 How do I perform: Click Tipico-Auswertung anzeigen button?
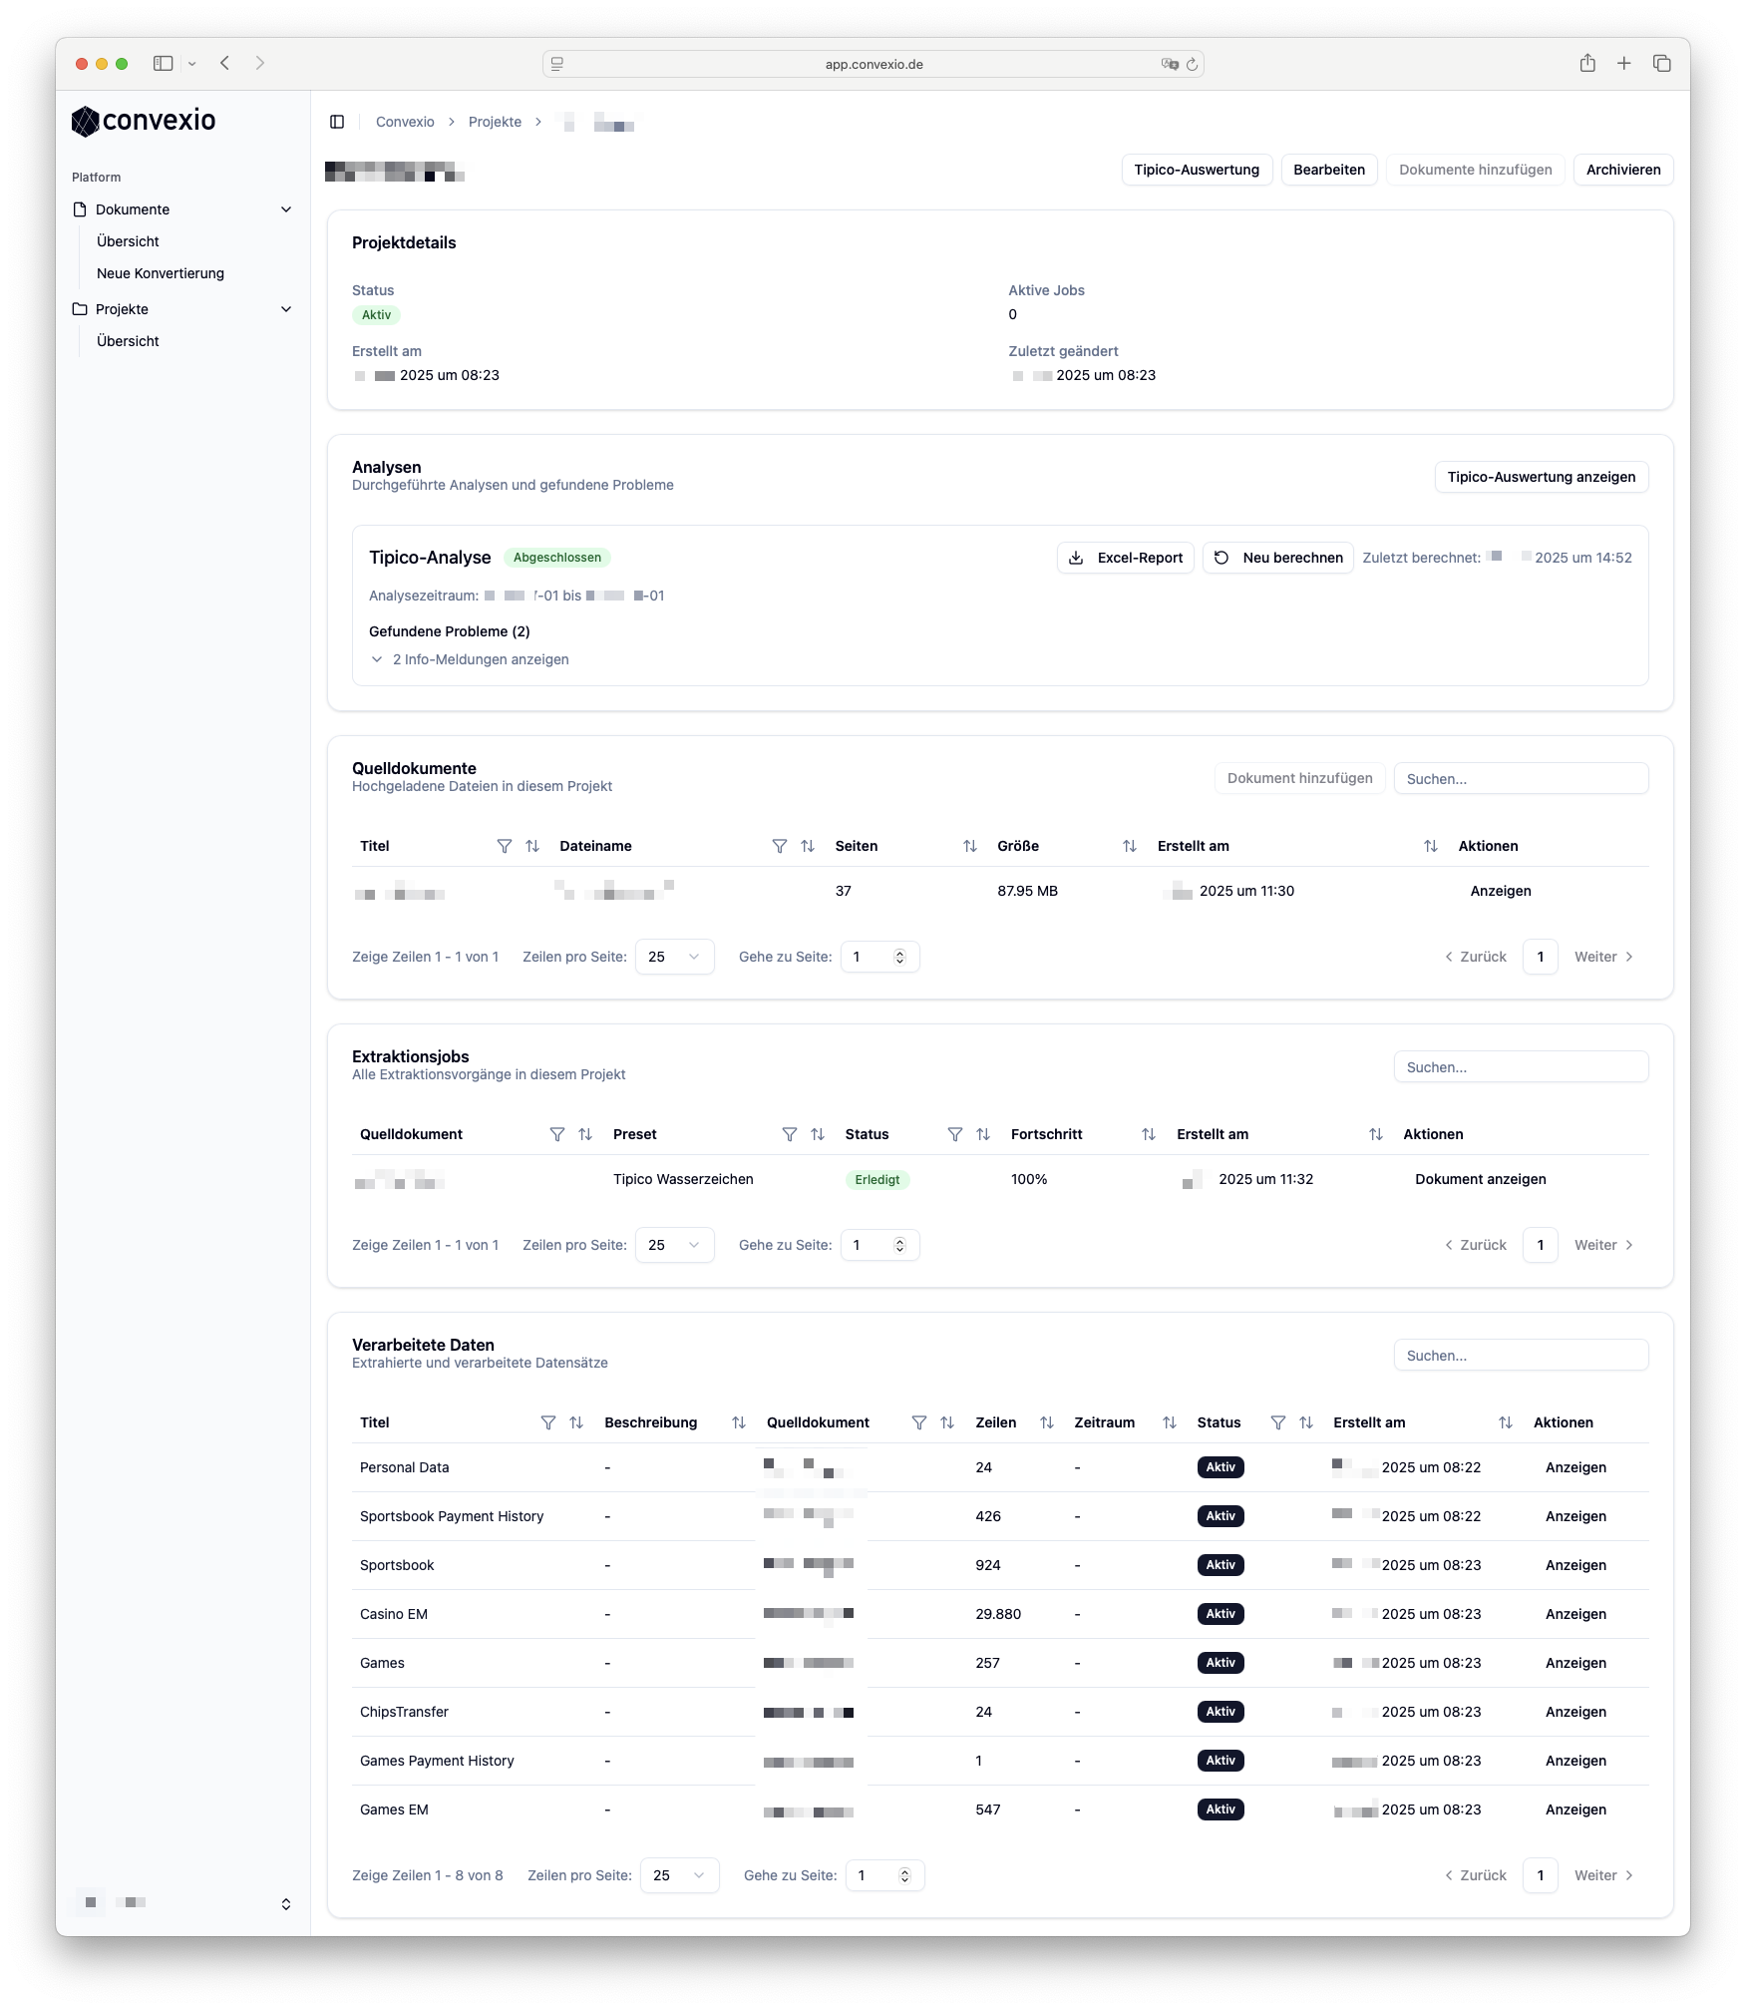click(1541, 477)
